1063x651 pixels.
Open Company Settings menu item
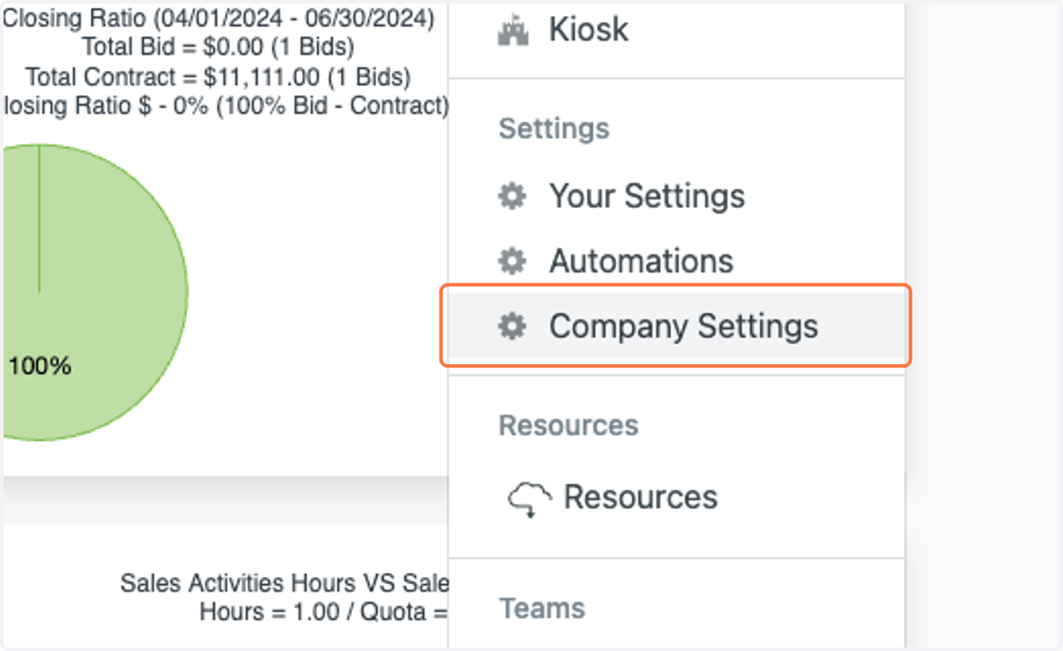point(676,326)
